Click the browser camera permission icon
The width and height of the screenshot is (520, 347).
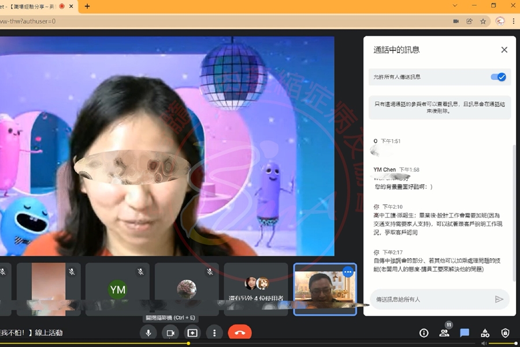point(456,21)
